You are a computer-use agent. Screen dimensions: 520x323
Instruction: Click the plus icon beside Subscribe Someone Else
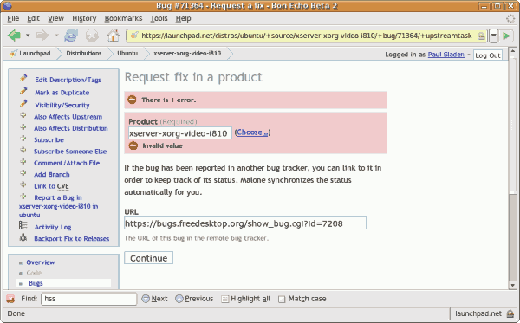pyautogui.click(x=23, y=150)
